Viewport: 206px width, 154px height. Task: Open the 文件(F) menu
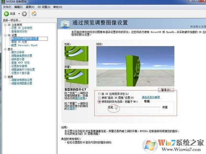point(7,7)
